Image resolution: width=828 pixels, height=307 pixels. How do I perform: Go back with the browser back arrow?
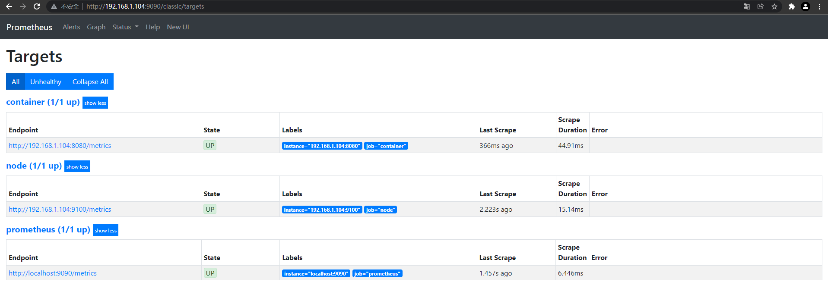pyautogui.click(x=9, y=6)
